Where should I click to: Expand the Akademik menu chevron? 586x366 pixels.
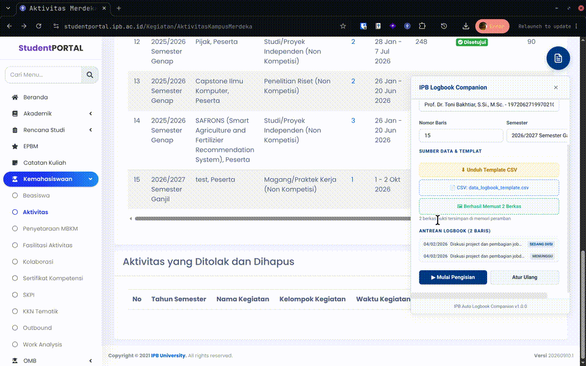tap(90, 113)
